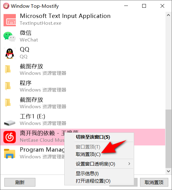
Task: Click the green WeChat chat-bubble icon
Action: point(10,37)
